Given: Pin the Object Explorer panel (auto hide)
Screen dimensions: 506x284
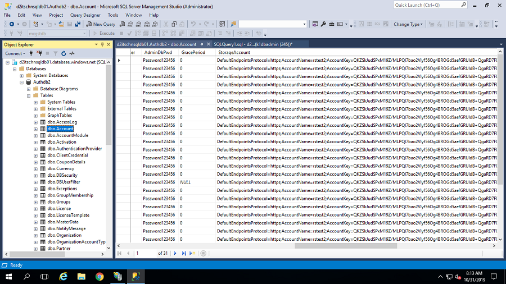Looking at the screenshot, I should [x=102, y=44].
